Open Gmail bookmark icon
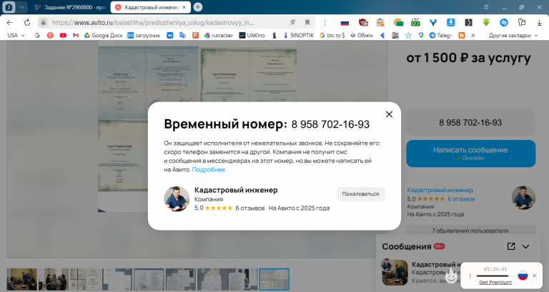 tap(76, 35)
